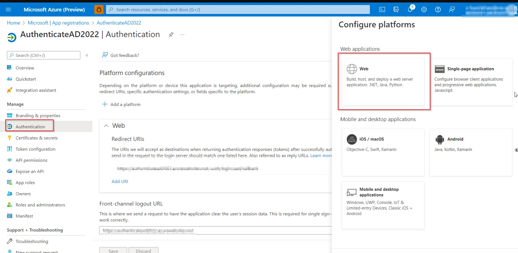Click the Certificates & secrets key icon
This screenshot has width=518, height=253.
tap(9, 138)
